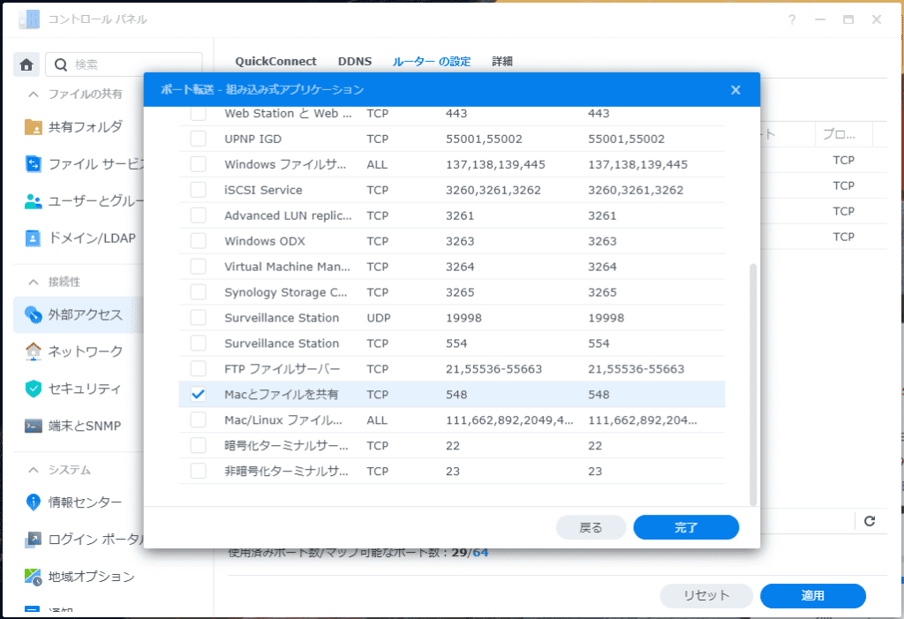This screenshot has height=619, width=904.
Task: Click the リセット button
Action: pyautogui.click(x=706, y=596)
